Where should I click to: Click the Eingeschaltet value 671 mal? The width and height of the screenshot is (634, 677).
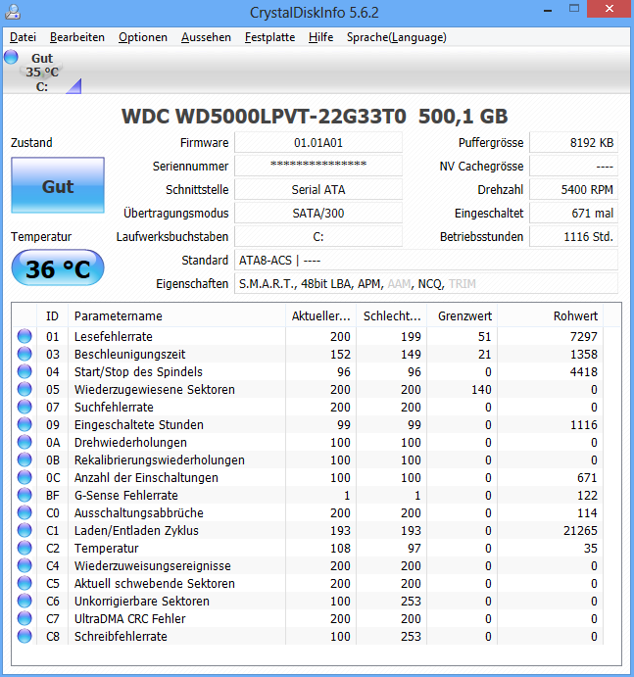(x=573, y=214)
